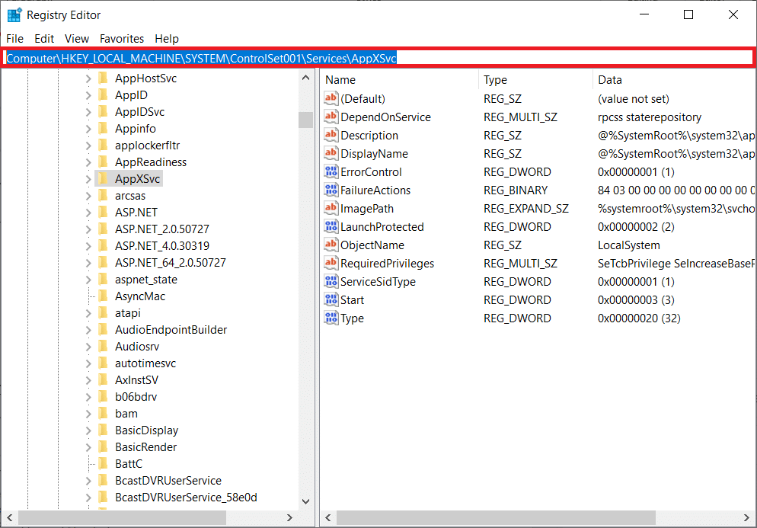The height and width of the screenshot is (528, 757).
Task: Click the registry path address bar
Action: tap(378, 58)
